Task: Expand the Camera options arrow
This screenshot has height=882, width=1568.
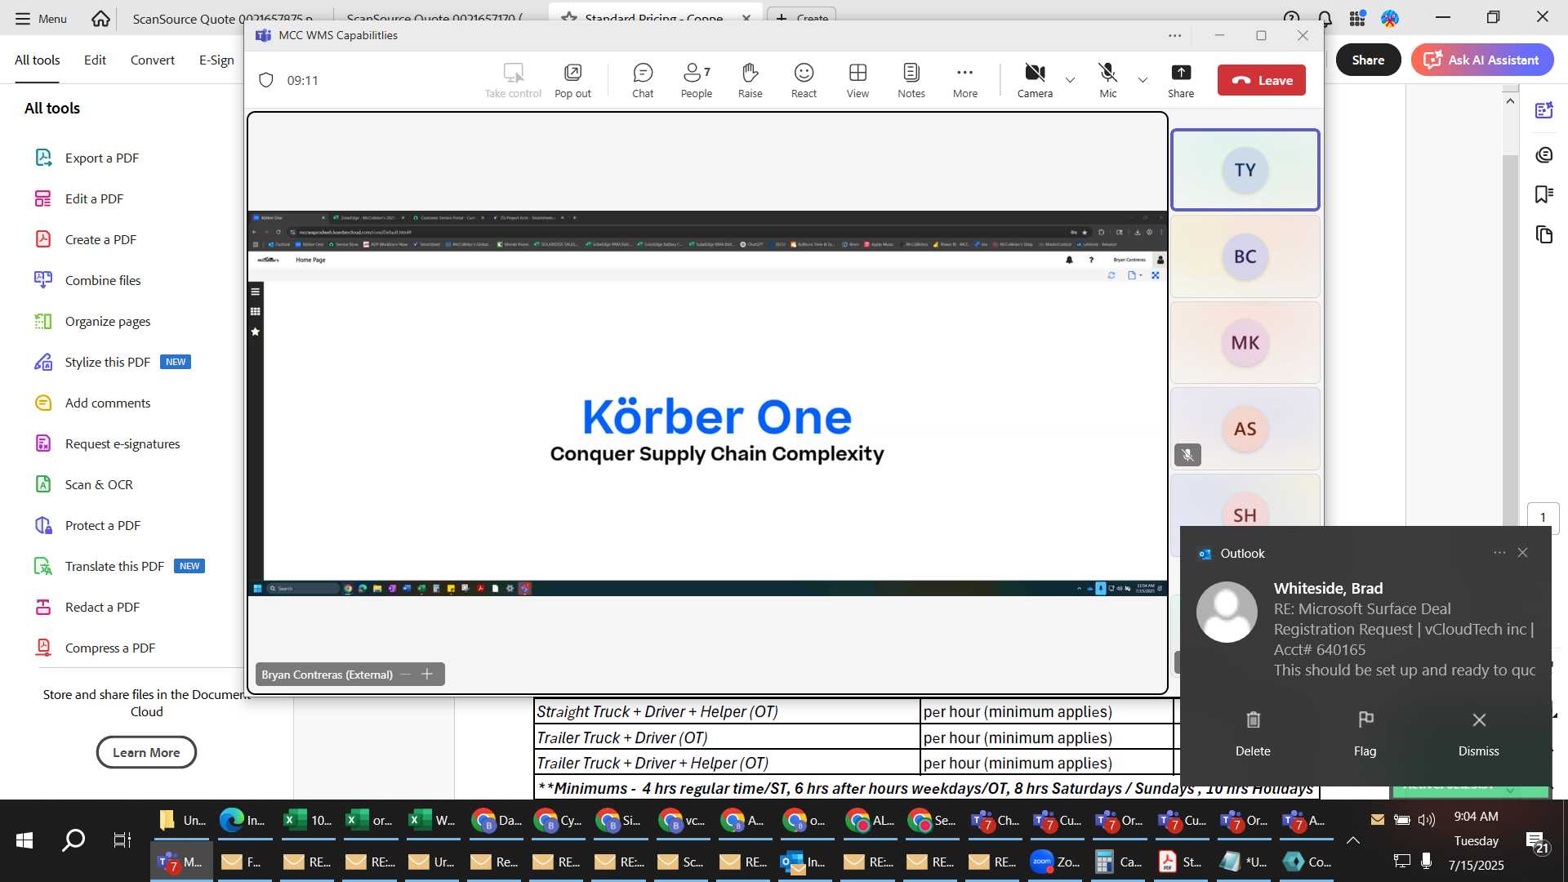Action: point(1070,80)
